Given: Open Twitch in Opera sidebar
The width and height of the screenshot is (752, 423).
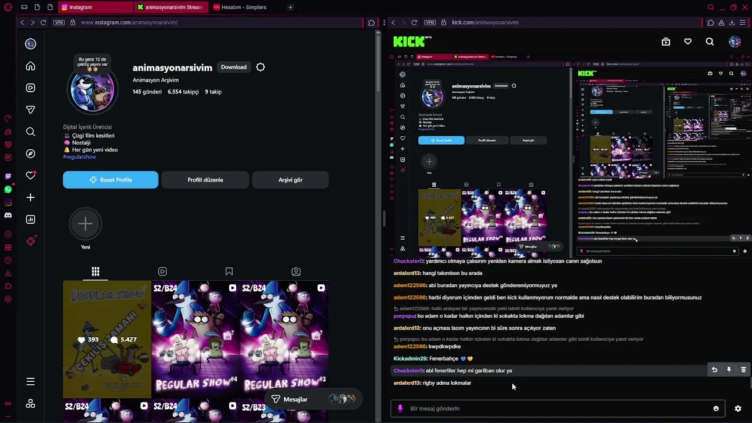Looking at the screenshot, I should tap(8, 176).
